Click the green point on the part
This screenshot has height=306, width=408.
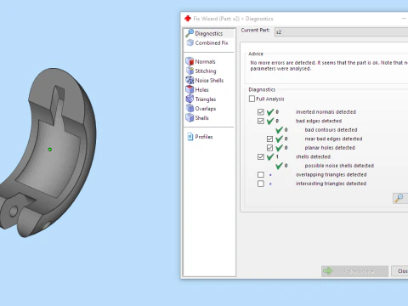50,150
